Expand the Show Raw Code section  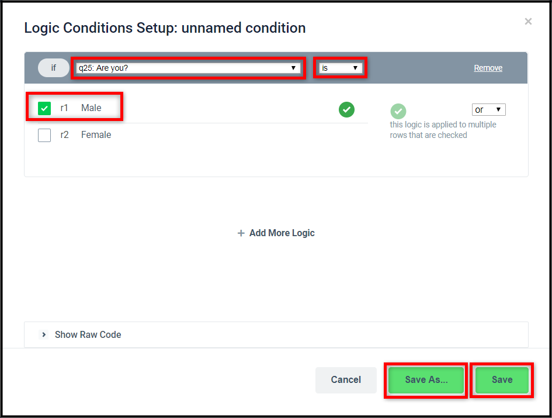(88, 334)
